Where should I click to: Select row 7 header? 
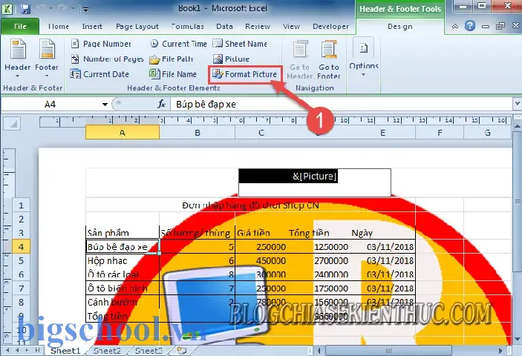pos(21,289)
